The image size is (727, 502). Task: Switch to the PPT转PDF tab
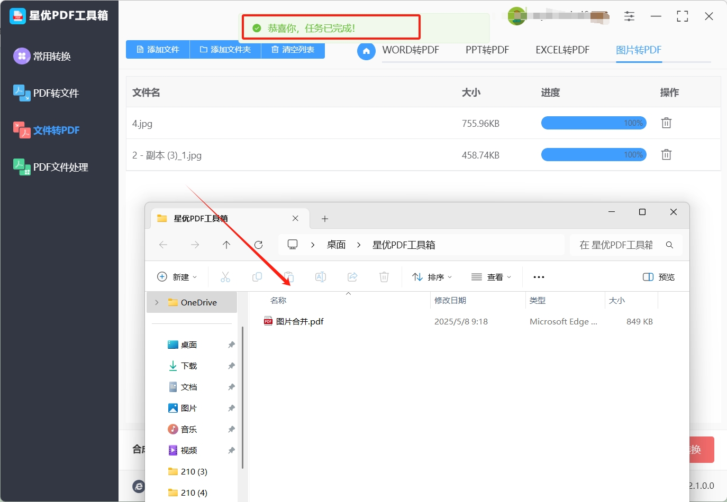click(x=487, y=50)
